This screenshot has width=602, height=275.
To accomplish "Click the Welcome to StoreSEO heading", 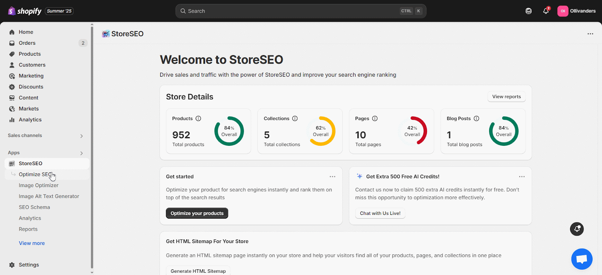I will click(221, 59).
